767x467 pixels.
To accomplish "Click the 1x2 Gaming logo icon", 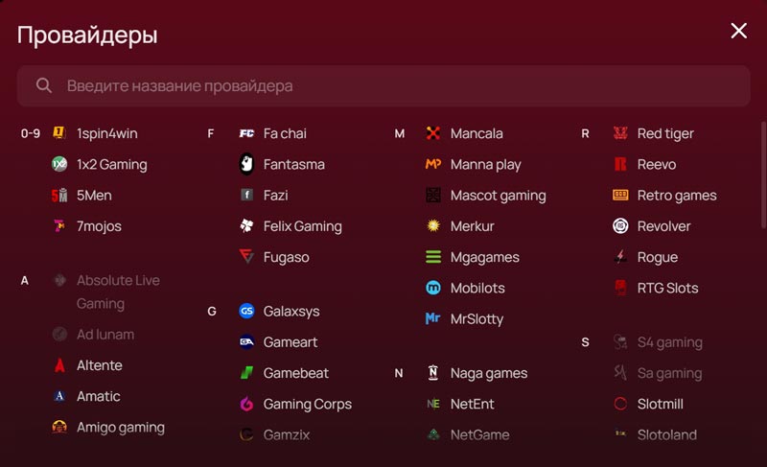I will pos(59,164).
